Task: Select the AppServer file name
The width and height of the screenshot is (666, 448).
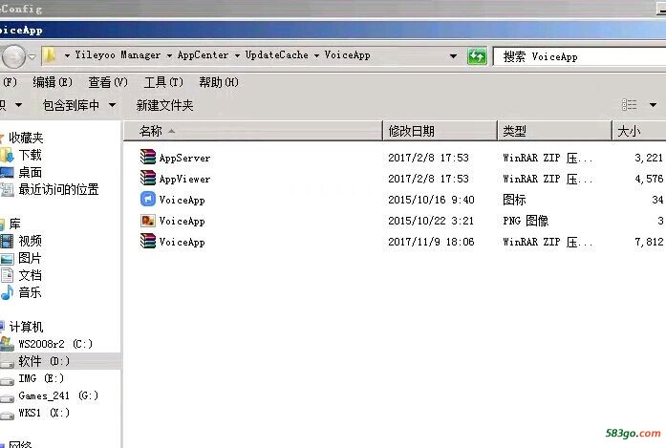Action: click(x=184, y=158)
